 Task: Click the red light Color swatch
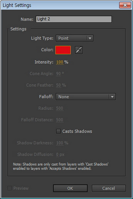[x=63, y=50]
